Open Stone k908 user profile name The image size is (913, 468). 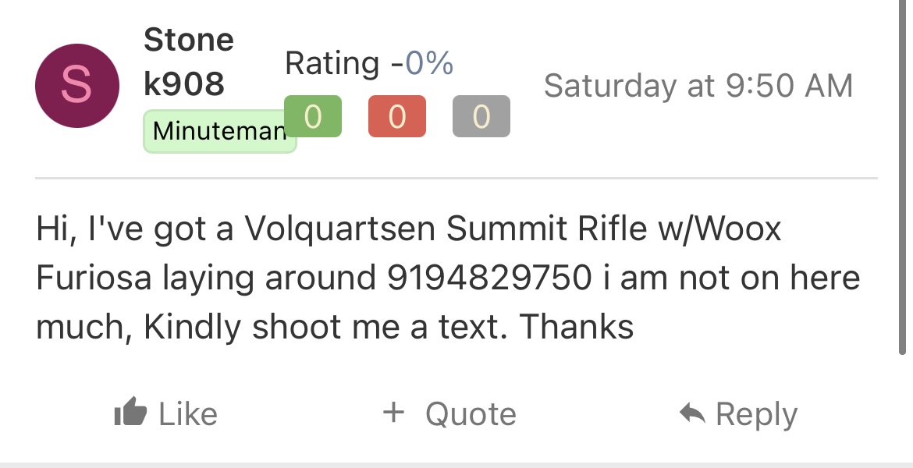coord(189,62)
